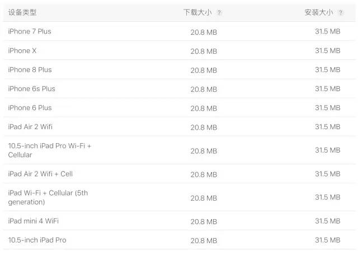
Task: Click the help icon beside 下载大小
Action: coord(219,12)
